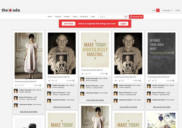Click the Surprise me button label
Image resolution: width=182 pixels, height=128 pixels.
[x=137, y=17]
